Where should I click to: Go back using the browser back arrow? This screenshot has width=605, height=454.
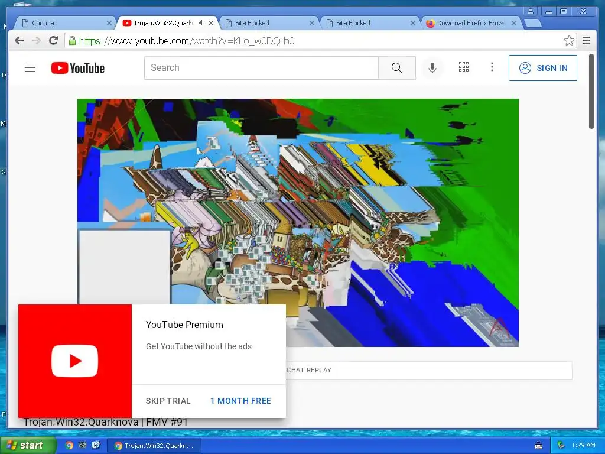pyautogui.click(x=19, y=41)
